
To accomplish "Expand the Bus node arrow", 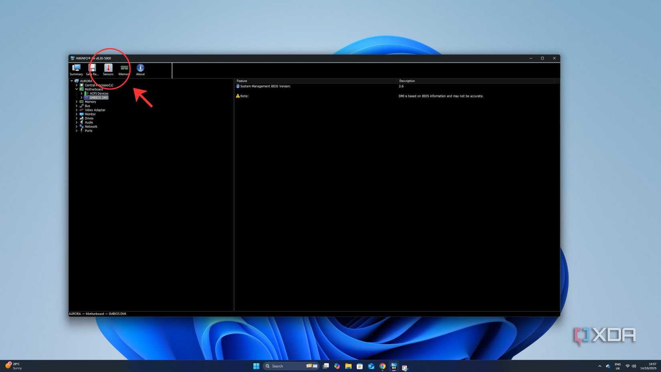I will [77, 106].
